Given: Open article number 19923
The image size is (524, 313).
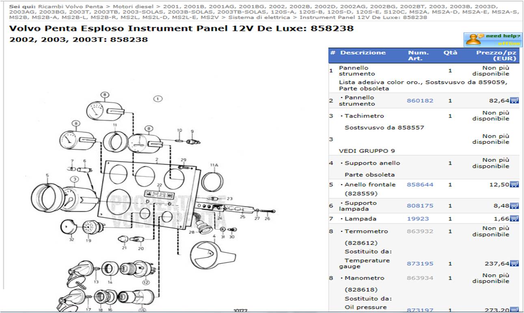Looking at the screenshot, I should click(418, 219).
